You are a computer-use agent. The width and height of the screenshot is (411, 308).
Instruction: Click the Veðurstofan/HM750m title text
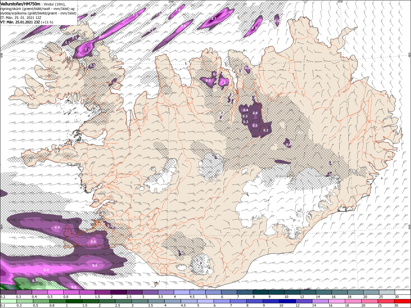click(20, 4)
